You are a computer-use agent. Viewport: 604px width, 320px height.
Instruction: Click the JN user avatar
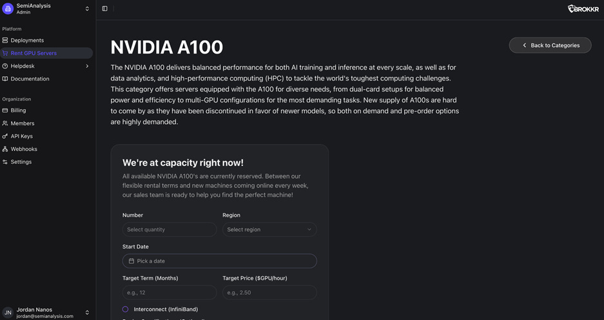coord(8,313)
